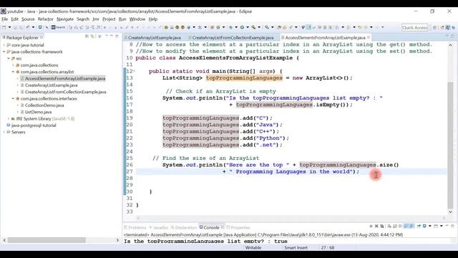
Task: Maximize the Package Explorer view
Action: (117, 36)
